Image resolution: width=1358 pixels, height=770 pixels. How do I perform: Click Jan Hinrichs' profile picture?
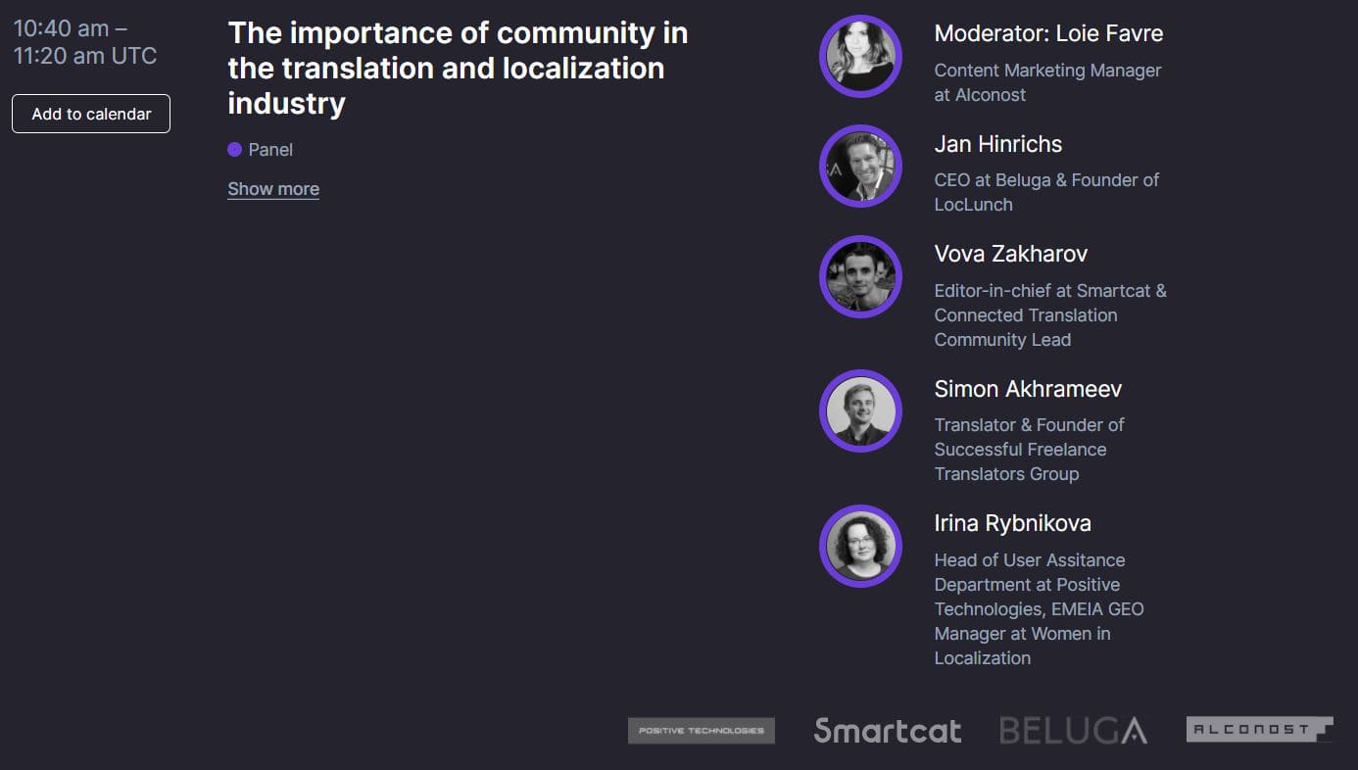click(860, 167)
